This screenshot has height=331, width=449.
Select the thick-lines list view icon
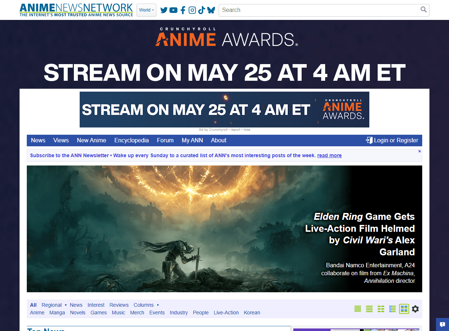[x=369, y=309]
